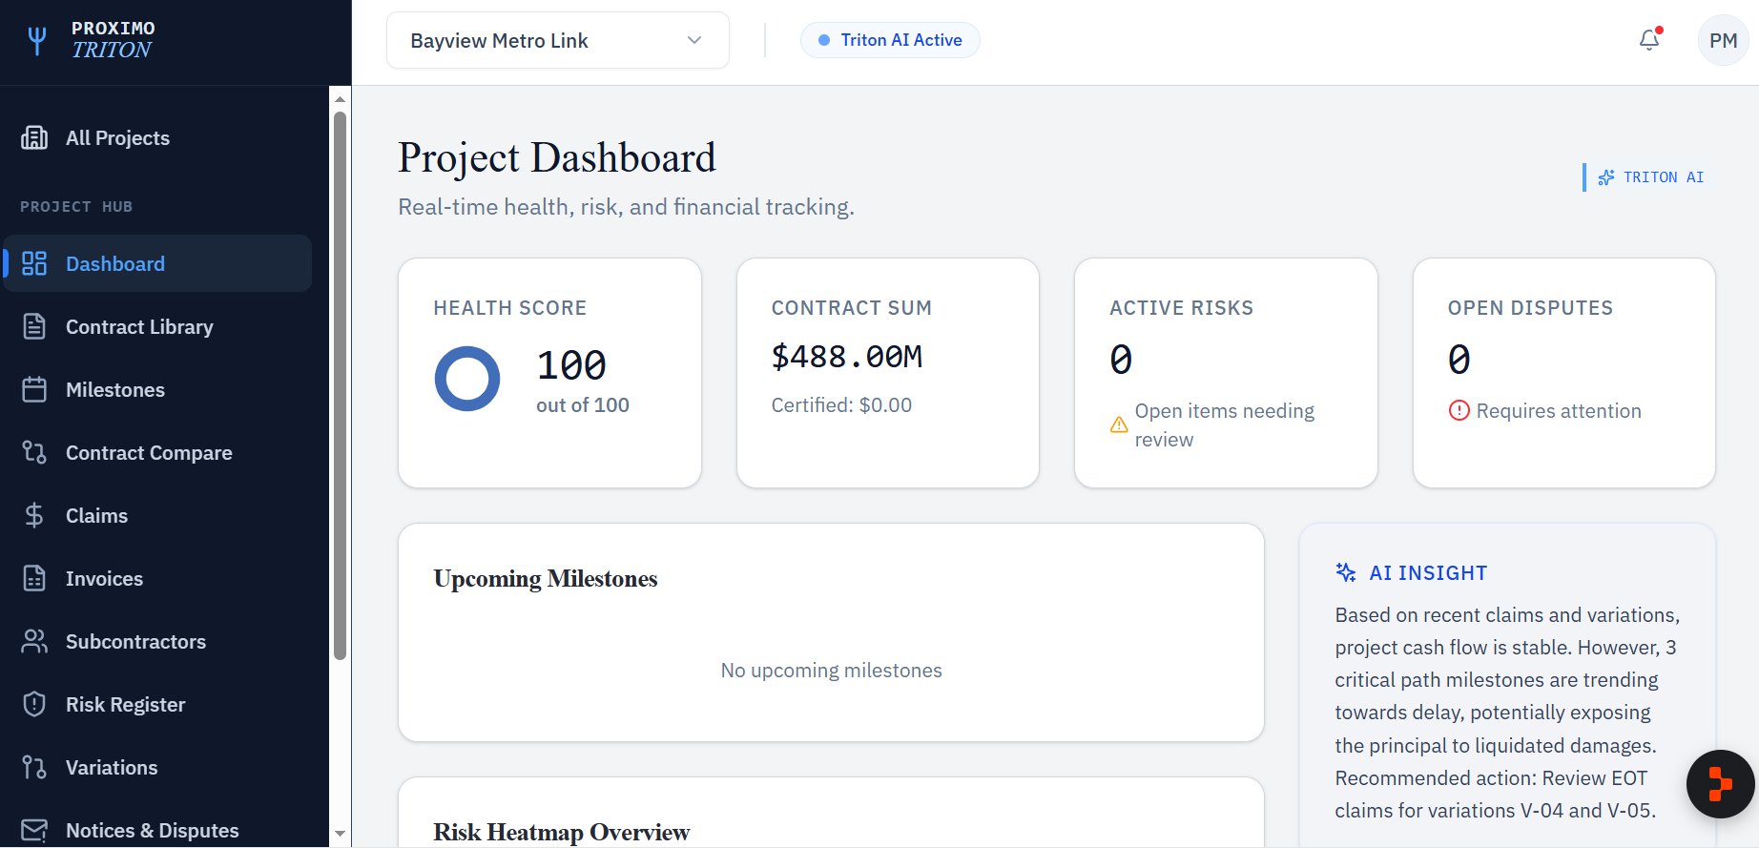Screen dimensions: 1759x848
Task: Click the 'Certified: $0.00' text
Action: point(841,405)
